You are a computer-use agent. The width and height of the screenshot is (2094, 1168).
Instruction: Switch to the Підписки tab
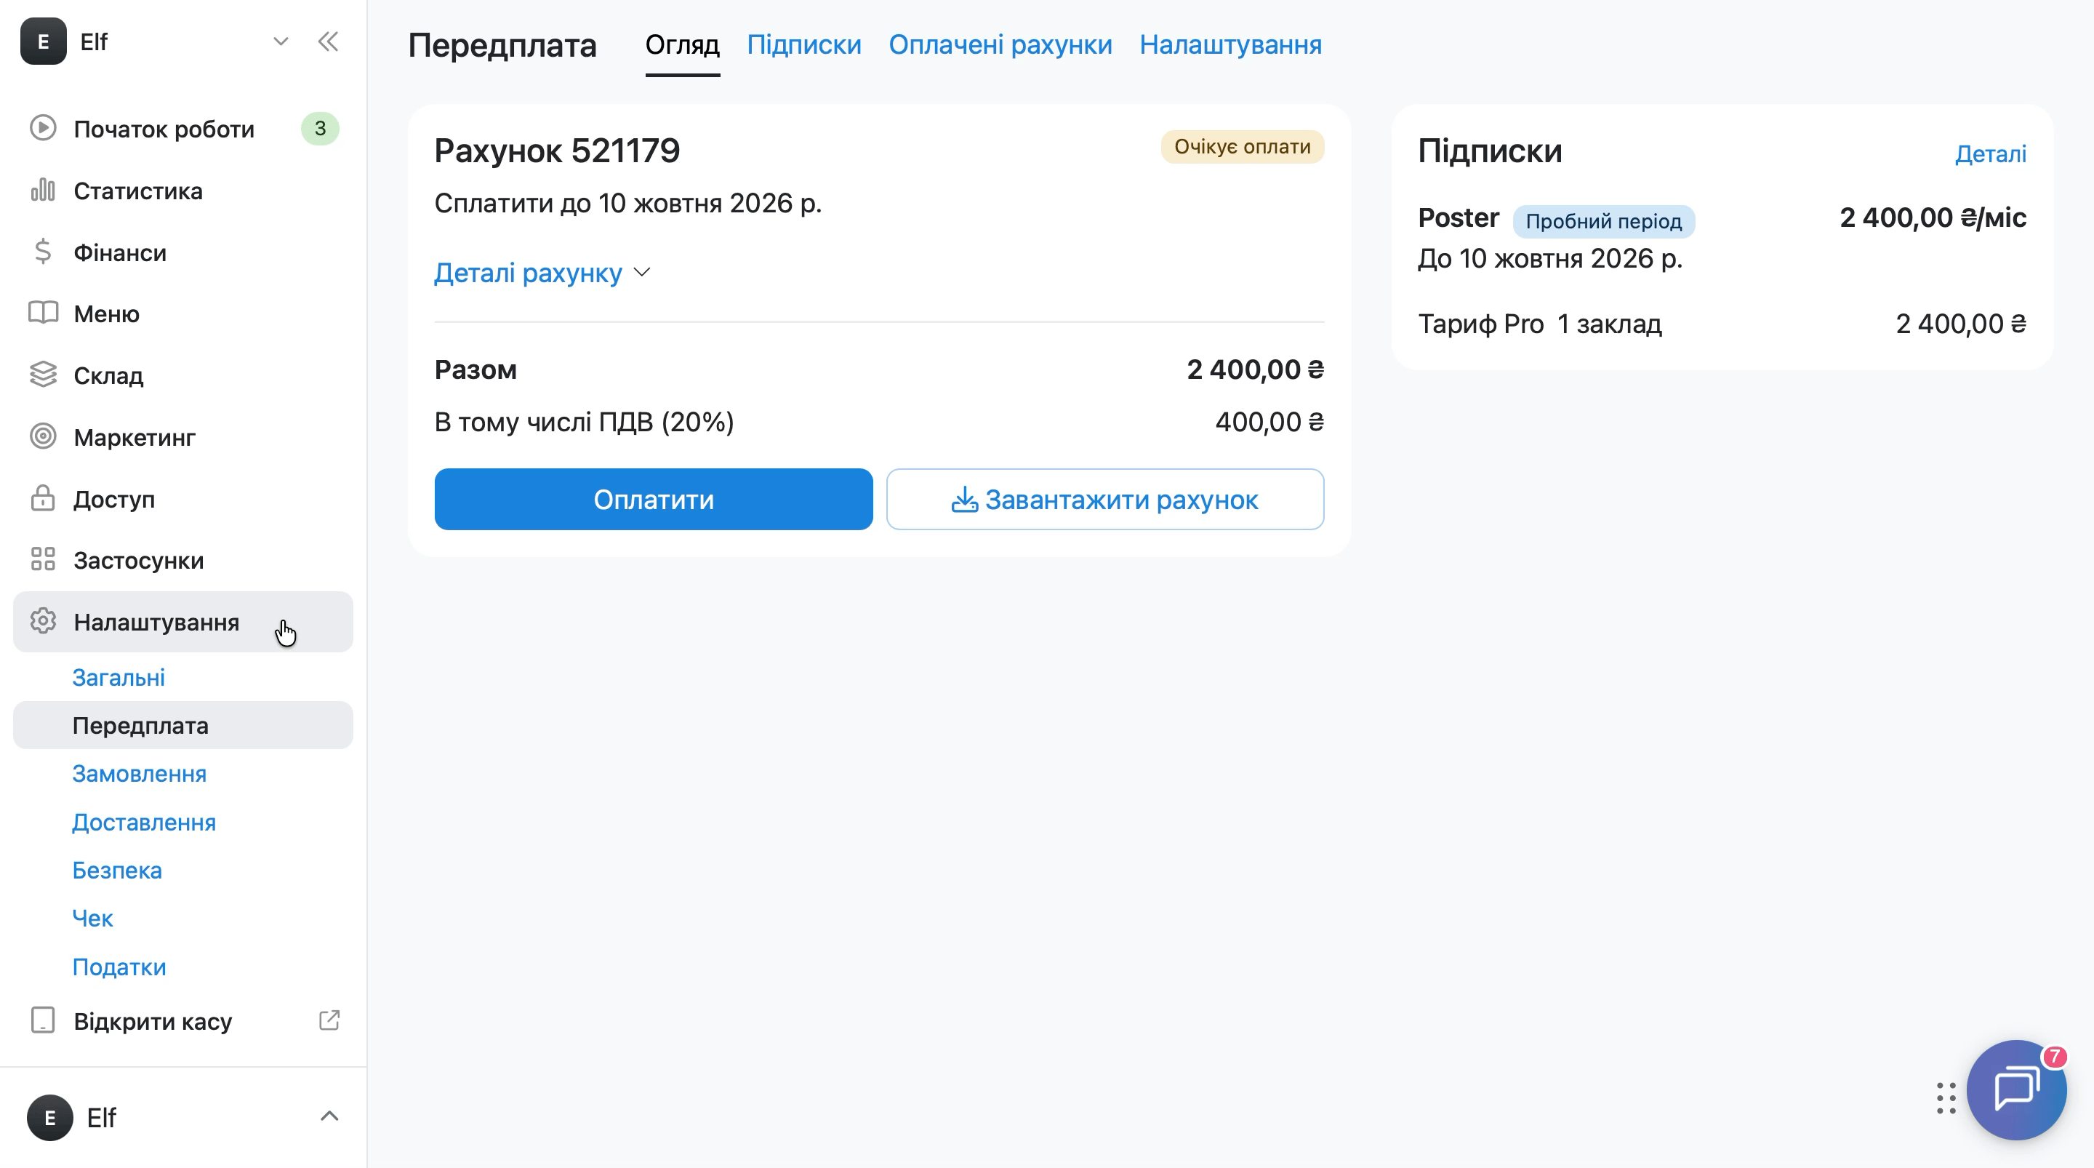click(x=804, y=45)
